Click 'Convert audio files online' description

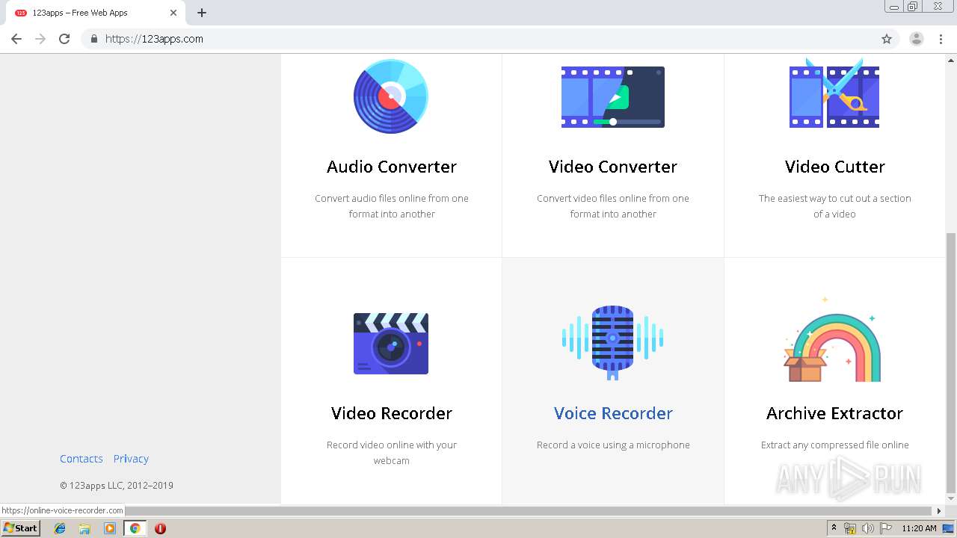pyautogui.click(x=392, y=206)
